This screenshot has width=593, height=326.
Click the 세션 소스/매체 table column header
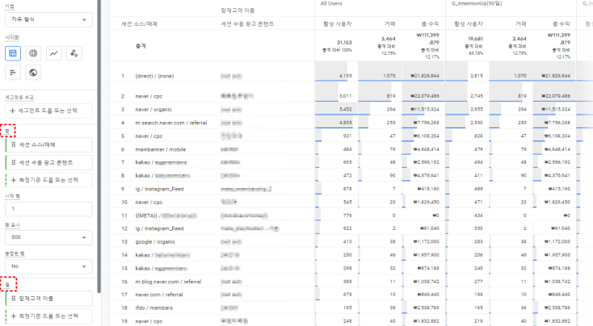pos(139,23)
